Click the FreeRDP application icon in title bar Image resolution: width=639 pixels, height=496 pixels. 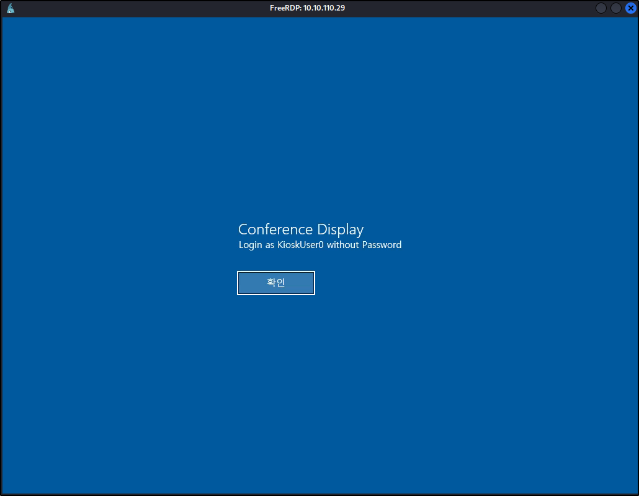[x=11, y=8]
